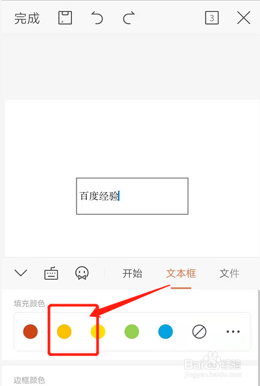Redo the last action
This screenshot has height=386, width=260.
129,18
